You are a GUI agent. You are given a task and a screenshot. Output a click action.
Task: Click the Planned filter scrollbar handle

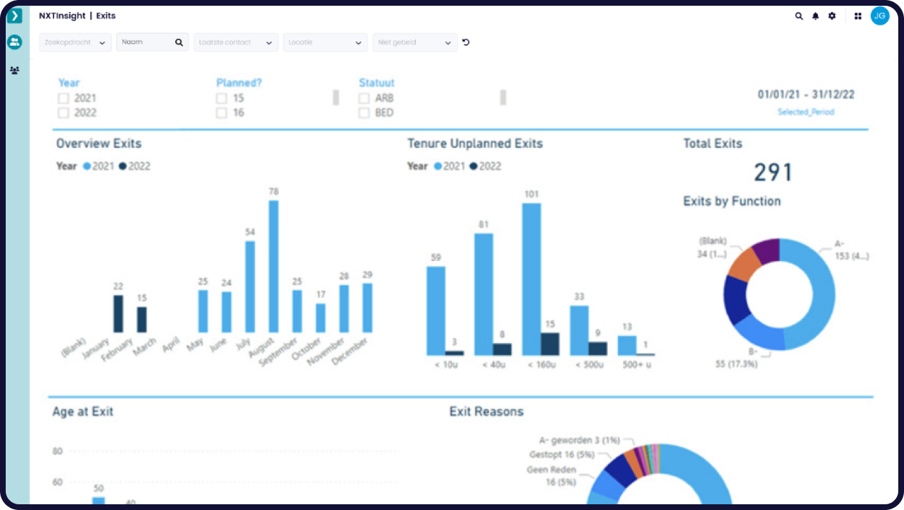pos(336,97)
